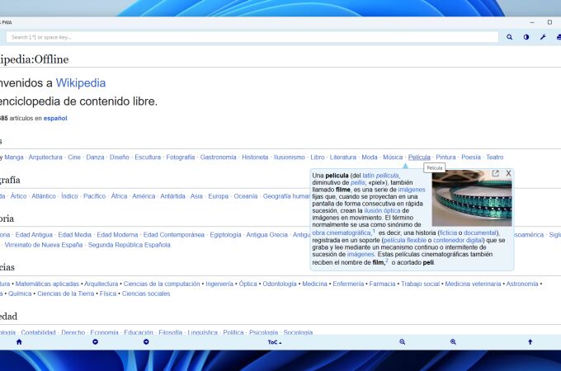The width and height of the screenshot is (561, 371).
Task: Zoom out with the left magnifier in bottom bar
Action: pos(402,342)
